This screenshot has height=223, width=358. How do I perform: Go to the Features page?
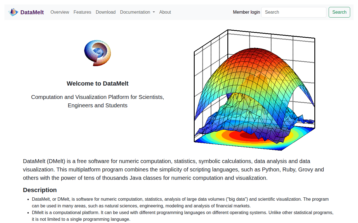(x=82, y=12)
